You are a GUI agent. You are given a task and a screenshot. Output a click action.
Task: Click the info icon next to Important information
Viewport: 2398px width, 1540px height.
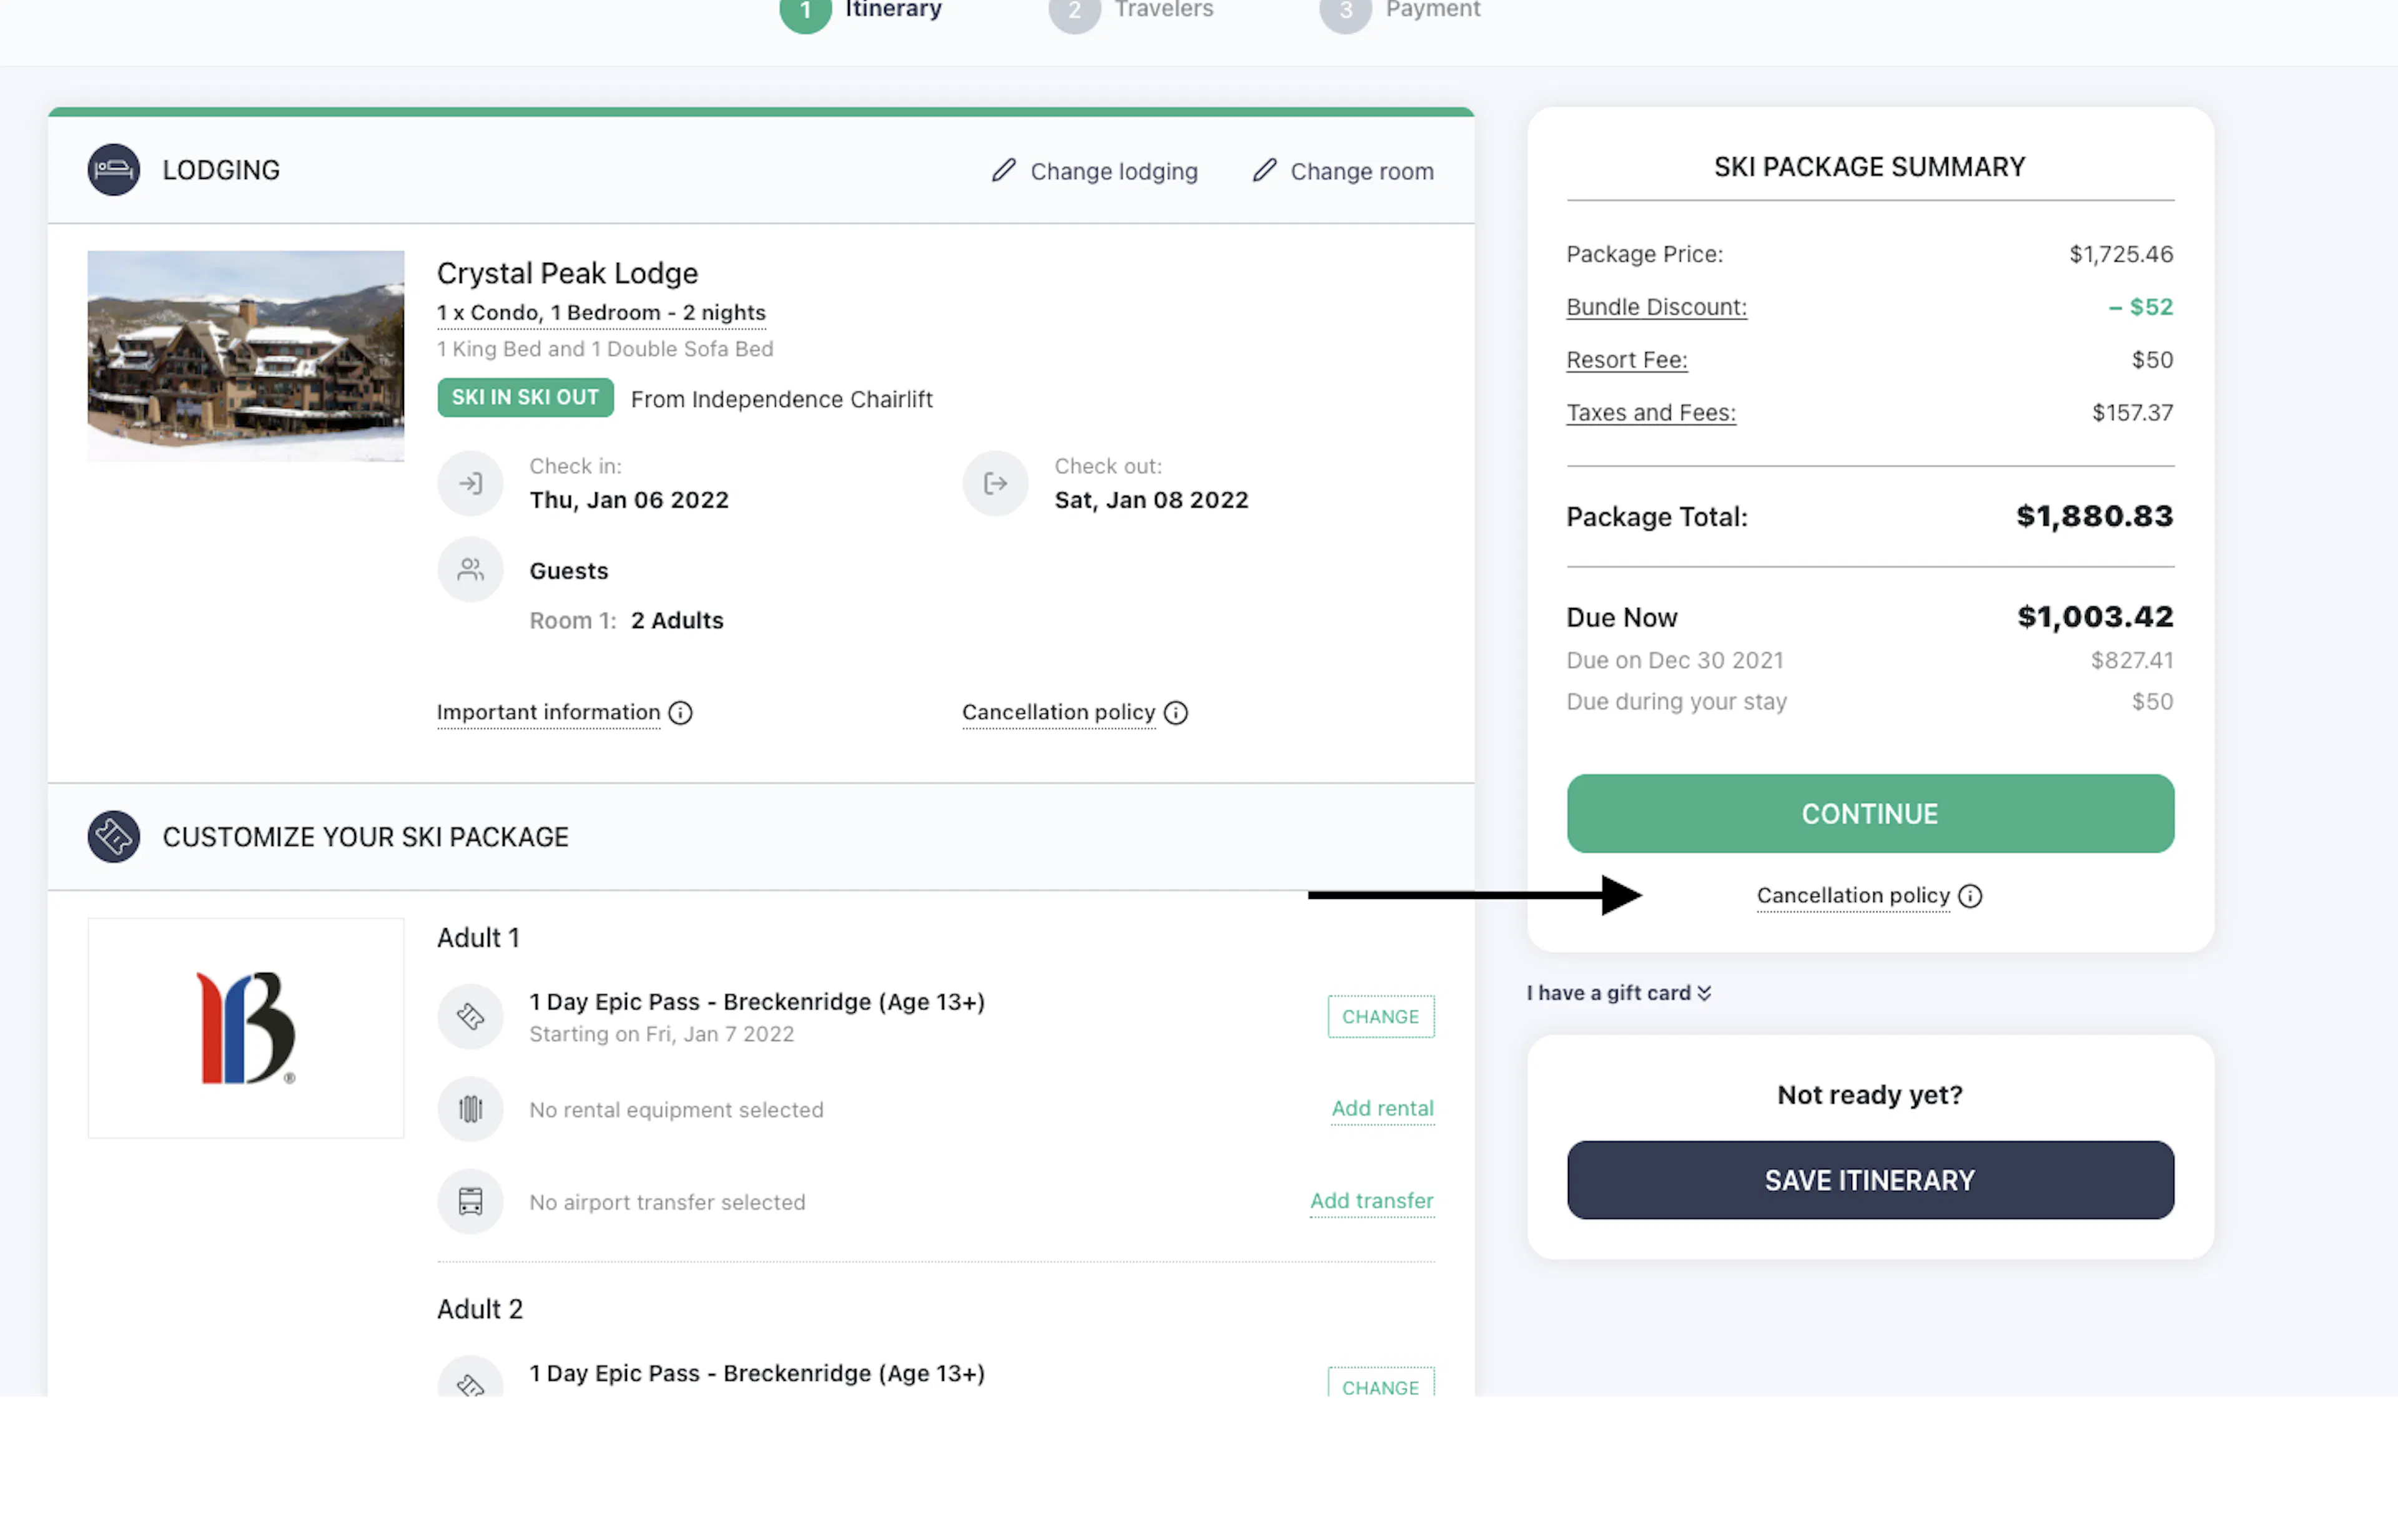coord(680,713)
